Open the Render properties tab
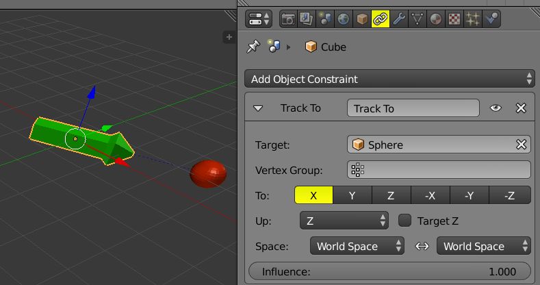This screenshot has height=285, width=540. pos(288,19)
